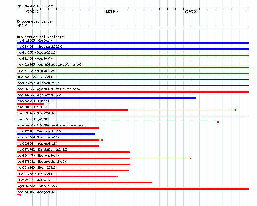Select the blue nsv6430837 variant bar
This screenshot has height=206, width=257.
[107, 98]
